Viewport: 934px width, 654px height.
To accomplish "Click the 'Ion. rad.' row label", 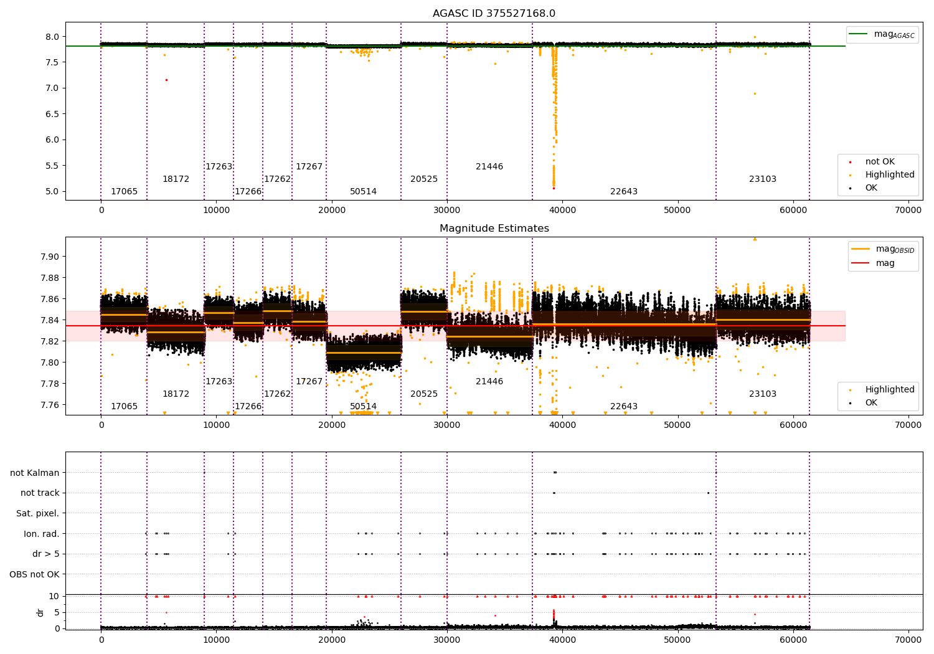I will [x=42, y=534].
